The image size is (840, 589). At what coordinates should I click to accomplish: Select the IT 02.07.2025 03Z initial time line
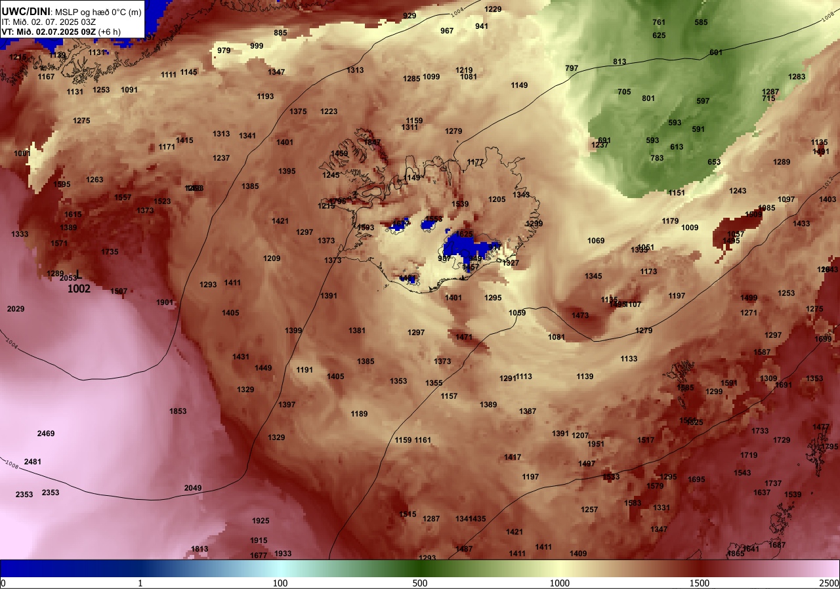tap(49, 22)
